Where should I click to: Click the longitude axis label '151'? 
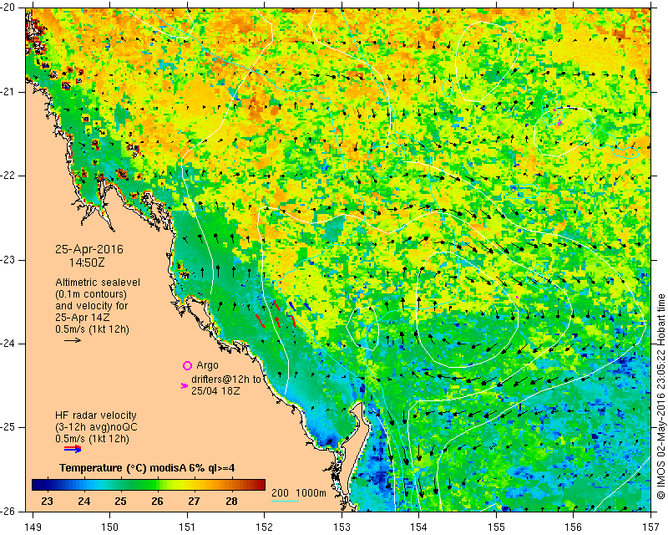187,527
